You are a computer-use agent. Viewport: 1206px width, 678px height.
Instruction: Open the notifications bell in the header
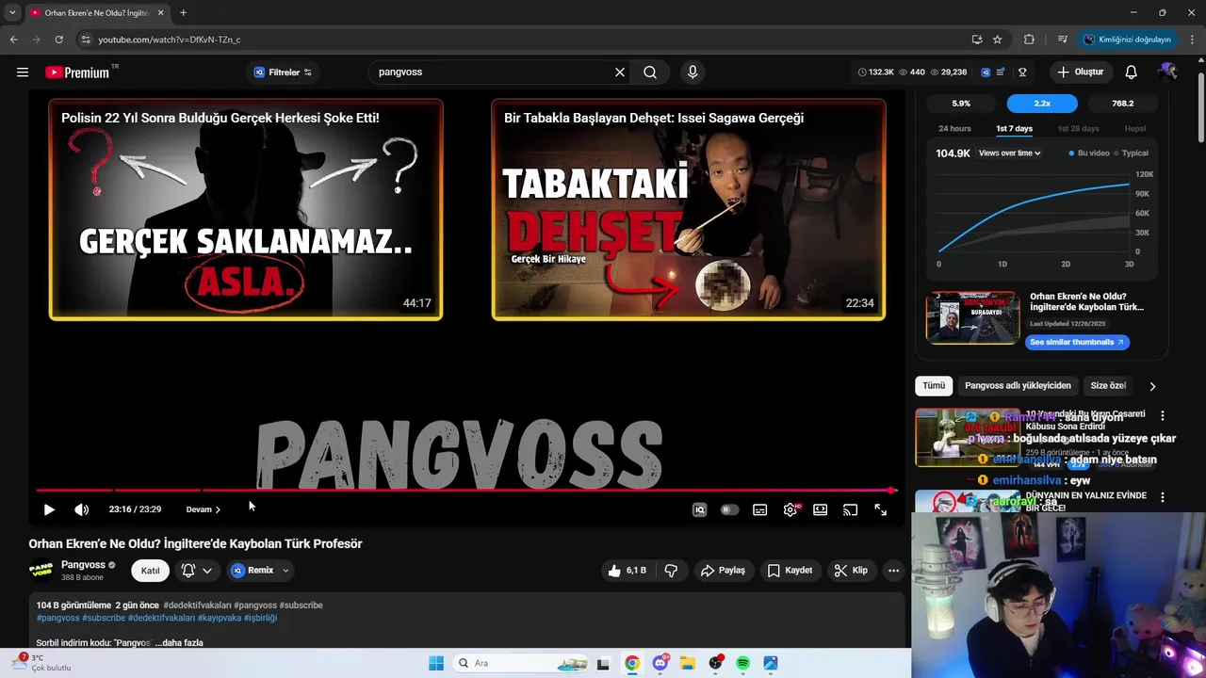[1132, 73]
